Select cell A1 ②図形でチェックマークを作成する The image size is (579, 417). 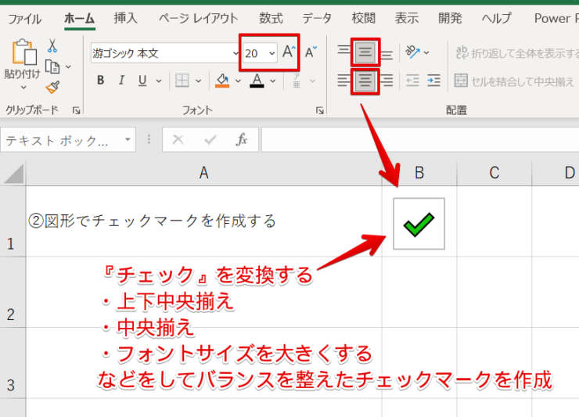click(204, 221)
